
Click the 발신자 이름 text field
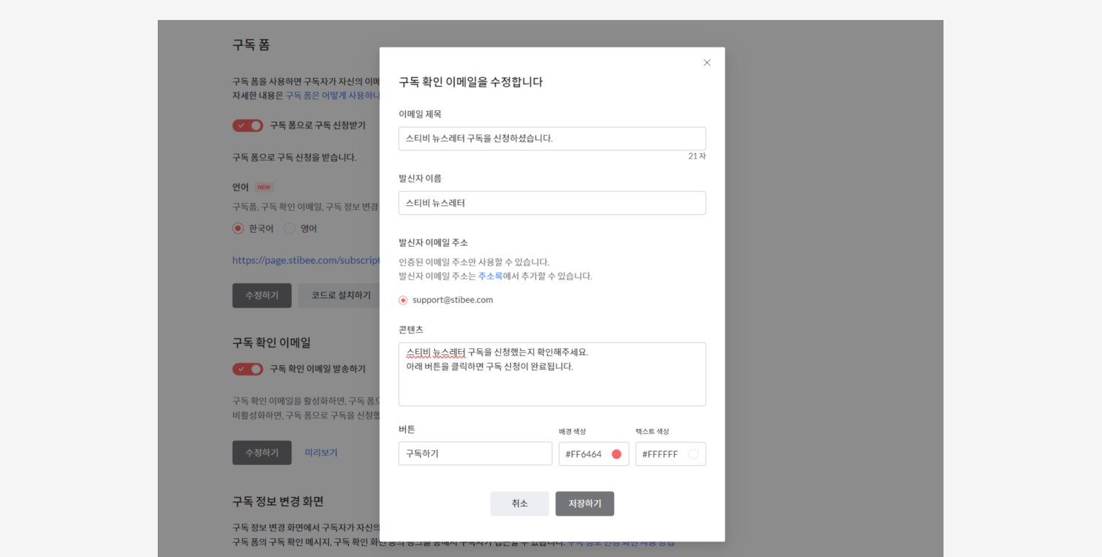tap(552, 203)
